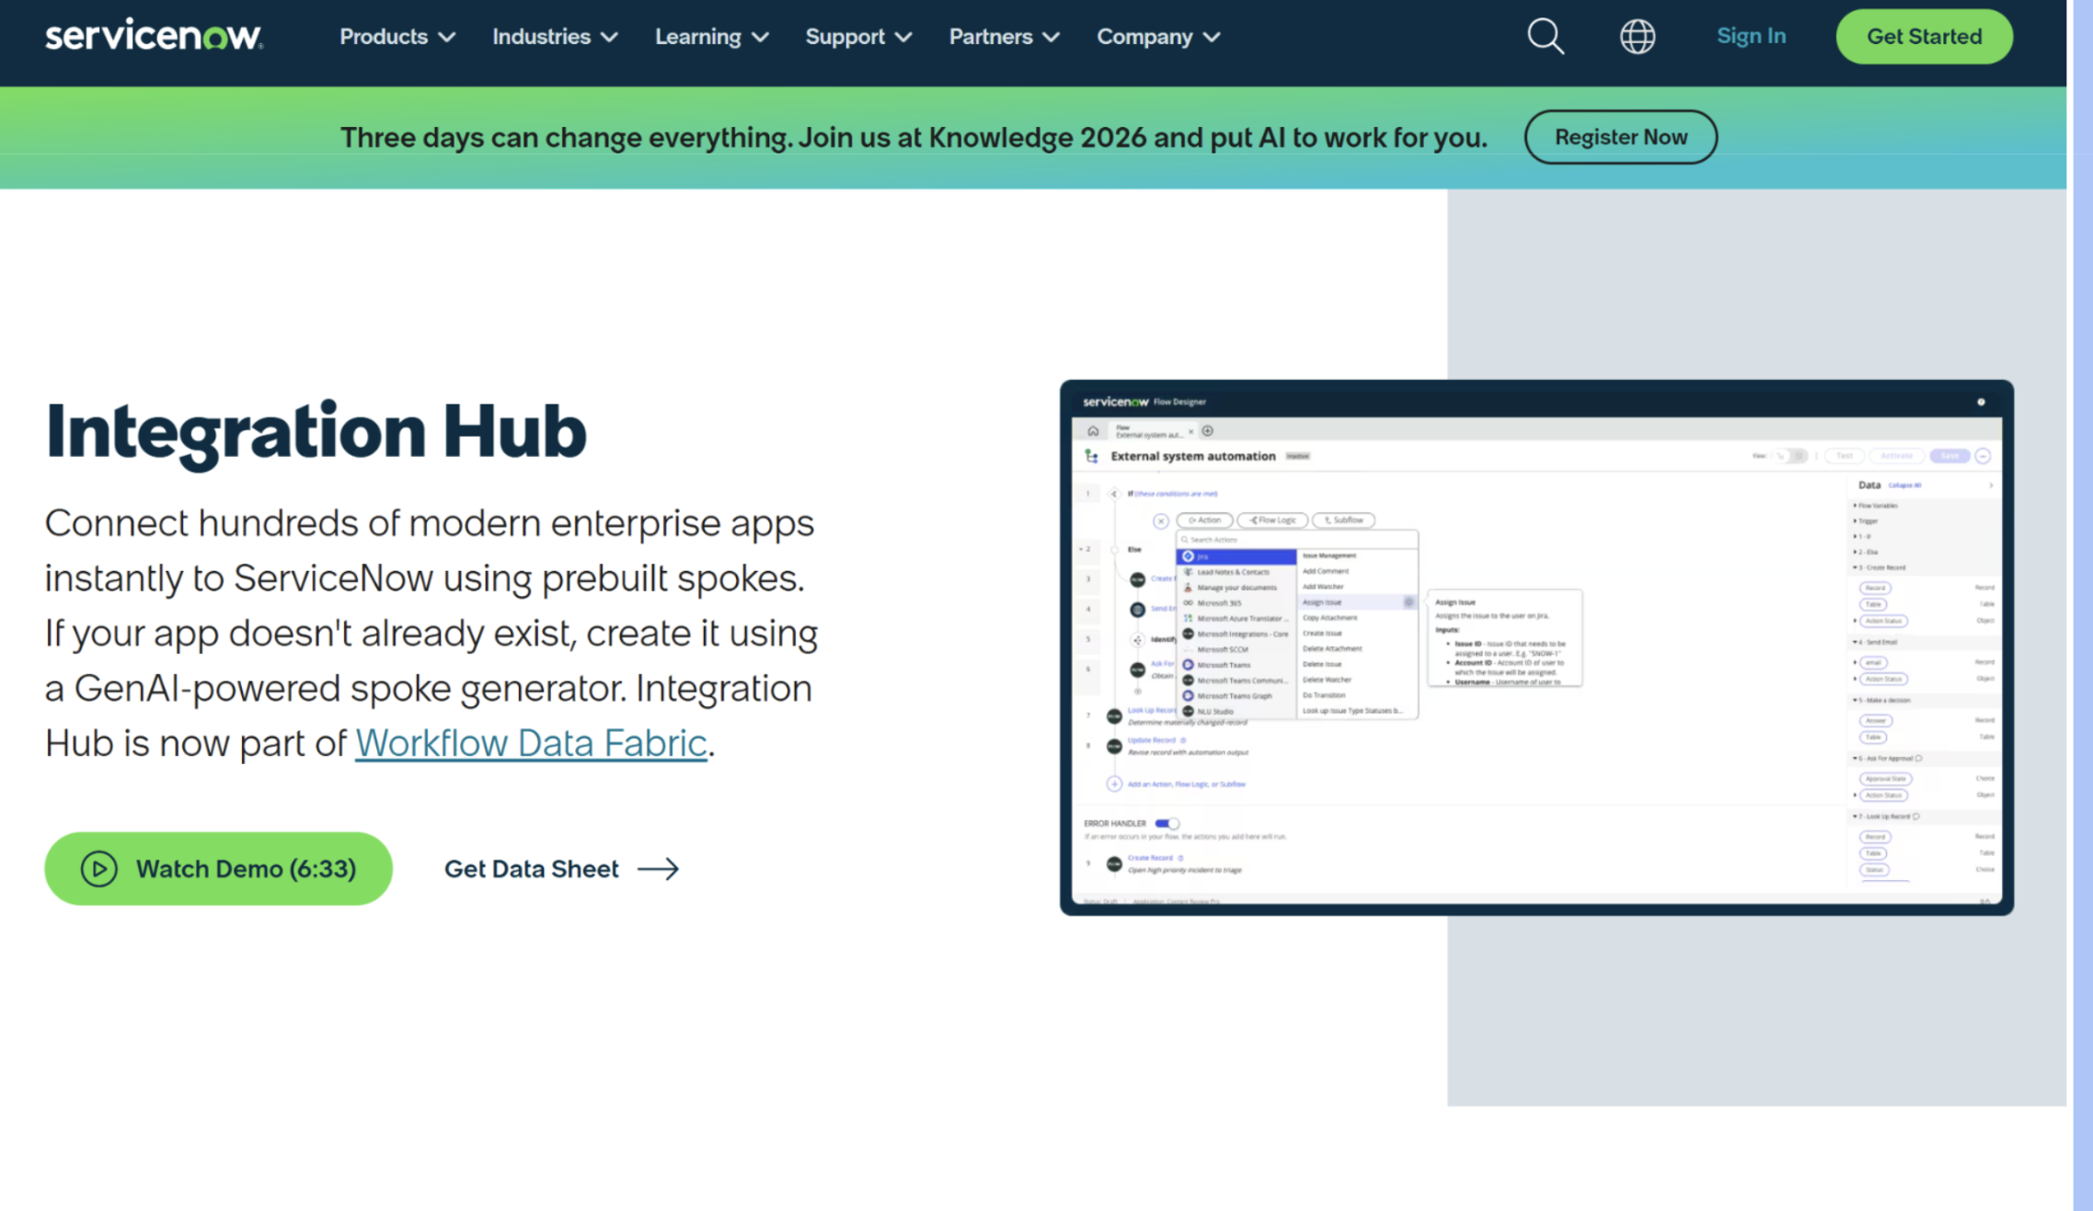The height and width of the screenshot is (1211, 2093).
Task: Click the Integration Hub heading
Action: (x=316, y=431)
